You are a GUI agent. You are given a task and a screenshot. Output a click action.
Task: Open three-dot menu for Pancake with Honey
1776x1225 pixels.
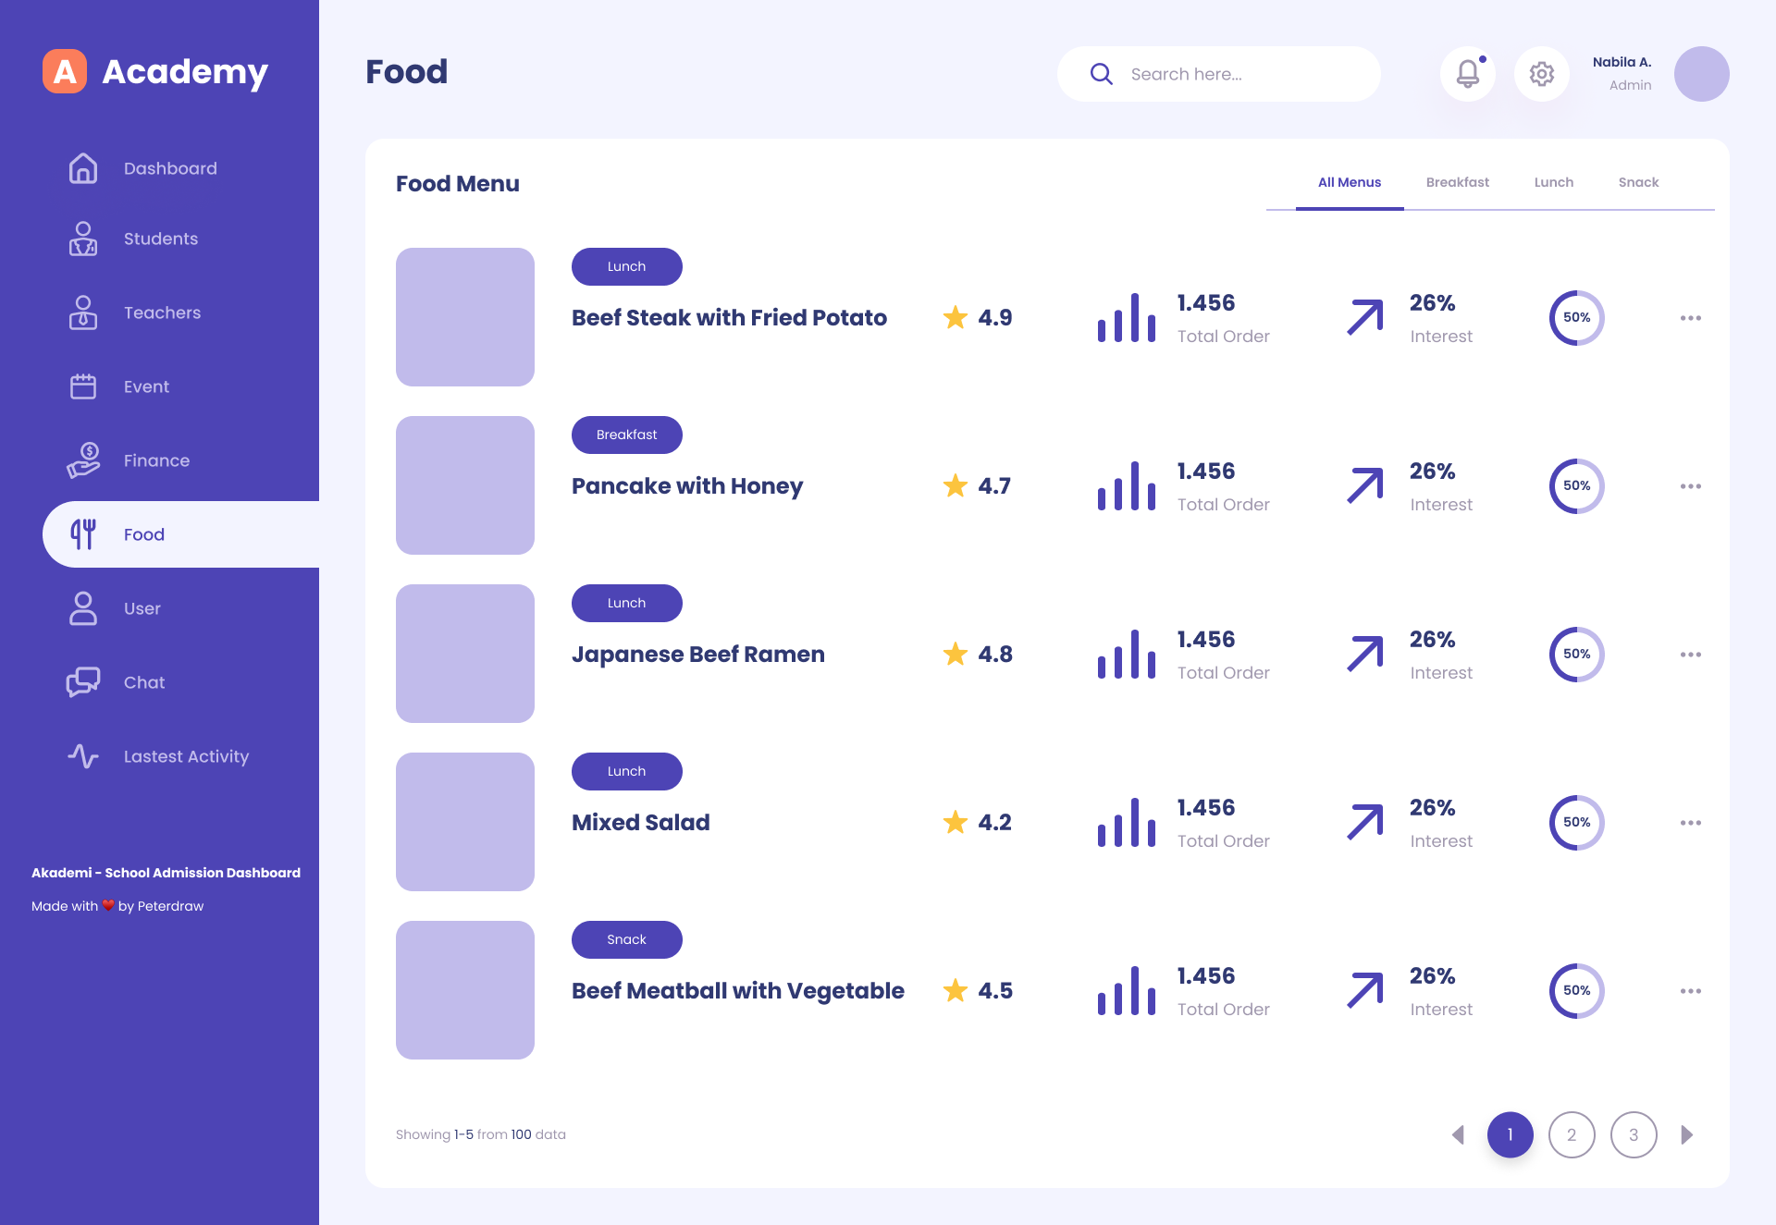click(1690, 486)
